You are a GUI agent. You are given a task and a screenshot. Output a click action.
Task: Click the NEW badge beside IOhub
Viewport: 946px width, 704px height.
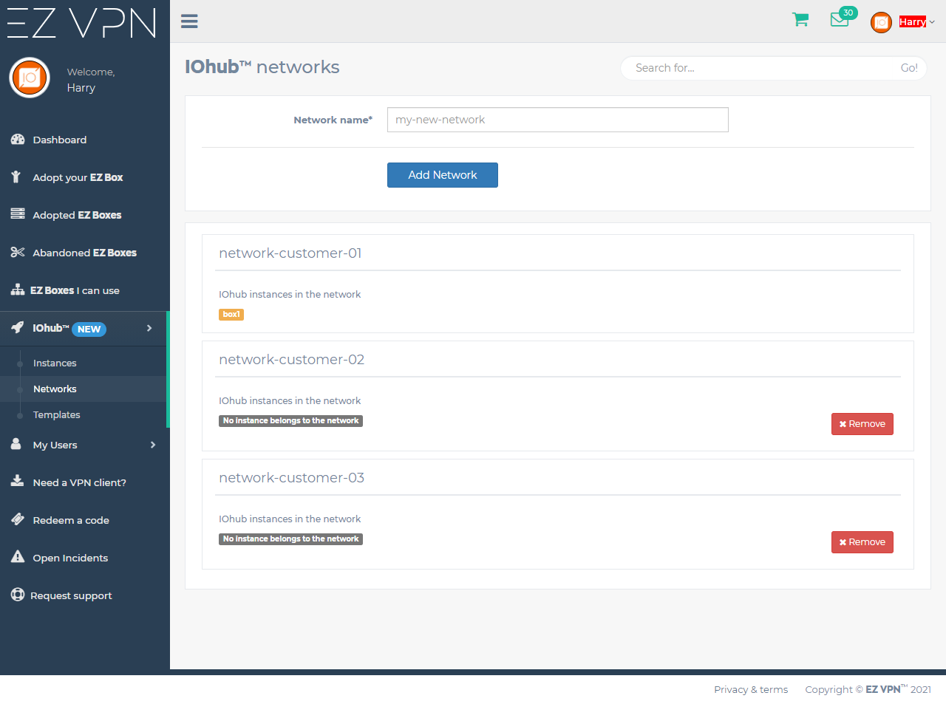[89, 329]
